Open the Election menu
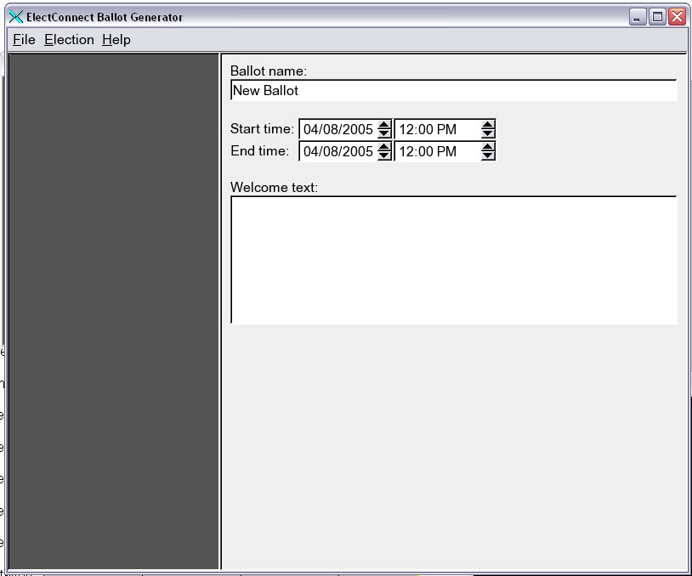 (x=69, y=40)
